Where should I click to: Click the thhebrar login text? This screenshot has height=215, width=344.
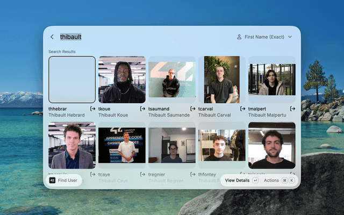[x=58, y=109]
